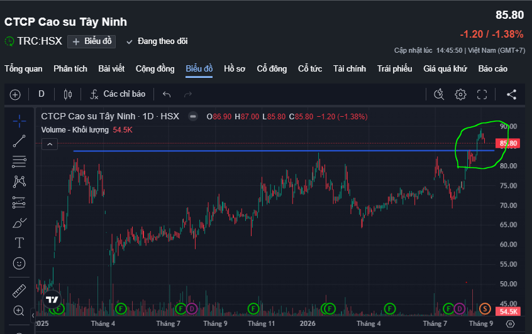Click the F marker near Tháng 4 2025
The image size is (532, 334).
(121, 309)
